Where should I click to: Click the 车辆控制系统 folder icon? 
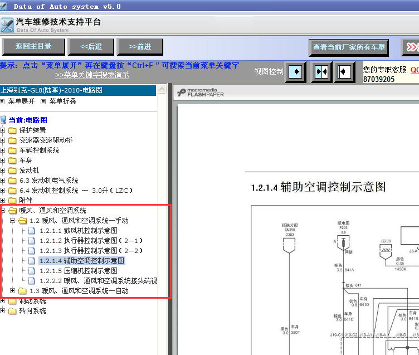pyautogui.click(x=12, y=150)
